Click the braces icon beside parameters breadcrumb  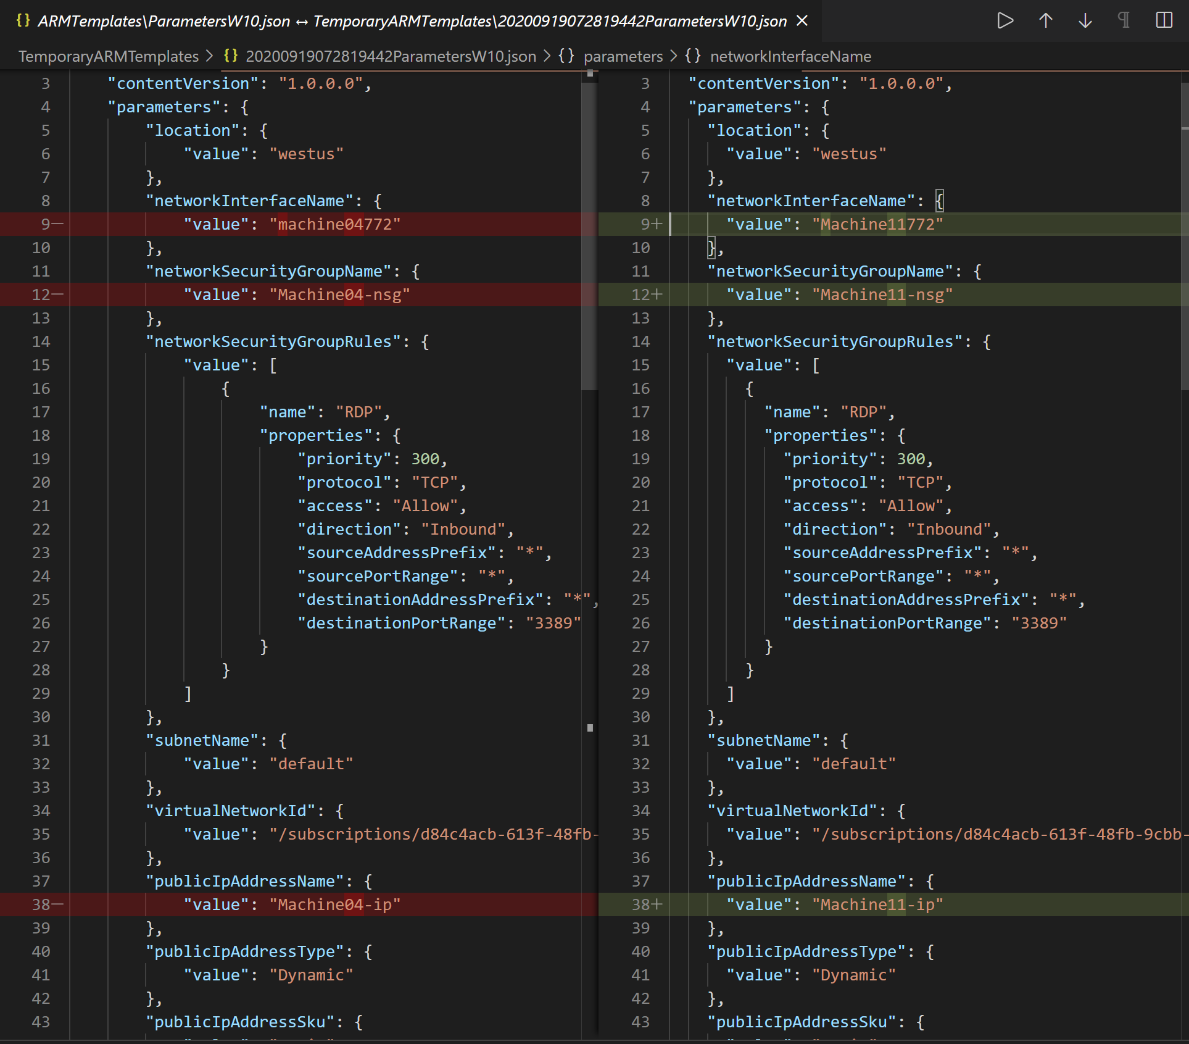tap(566, 56)
